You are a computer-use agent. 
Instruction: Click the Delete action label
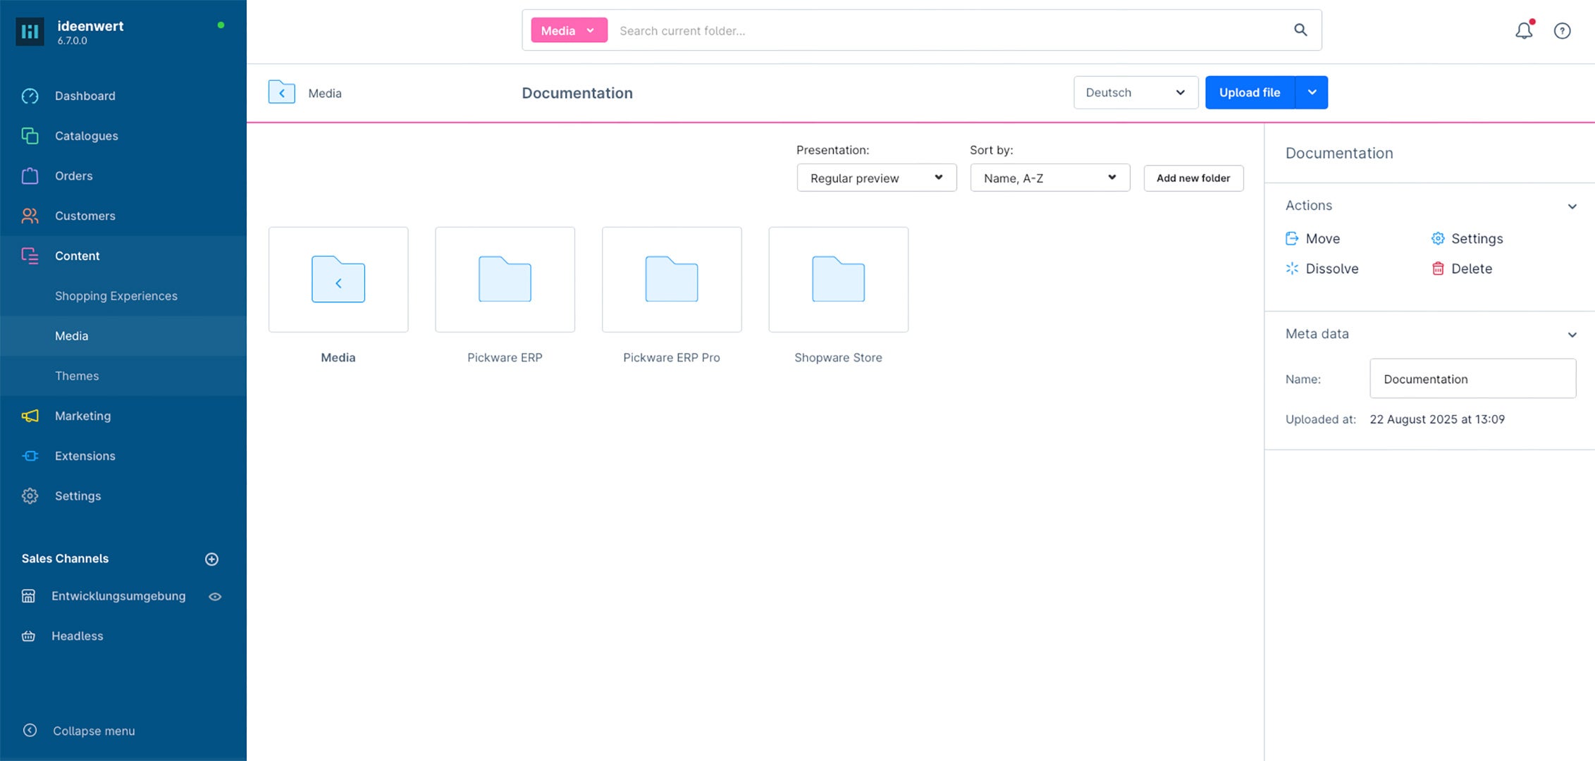coord(1472,268)
